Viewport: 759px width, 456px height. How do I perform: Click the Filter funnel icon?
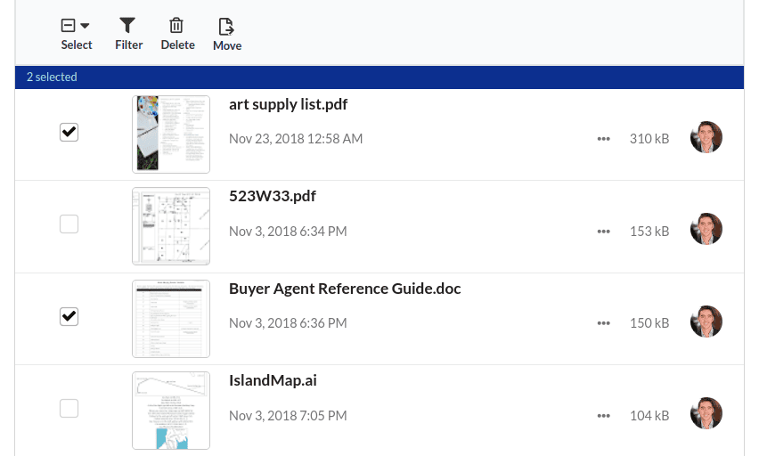click(x=127, y=25)
